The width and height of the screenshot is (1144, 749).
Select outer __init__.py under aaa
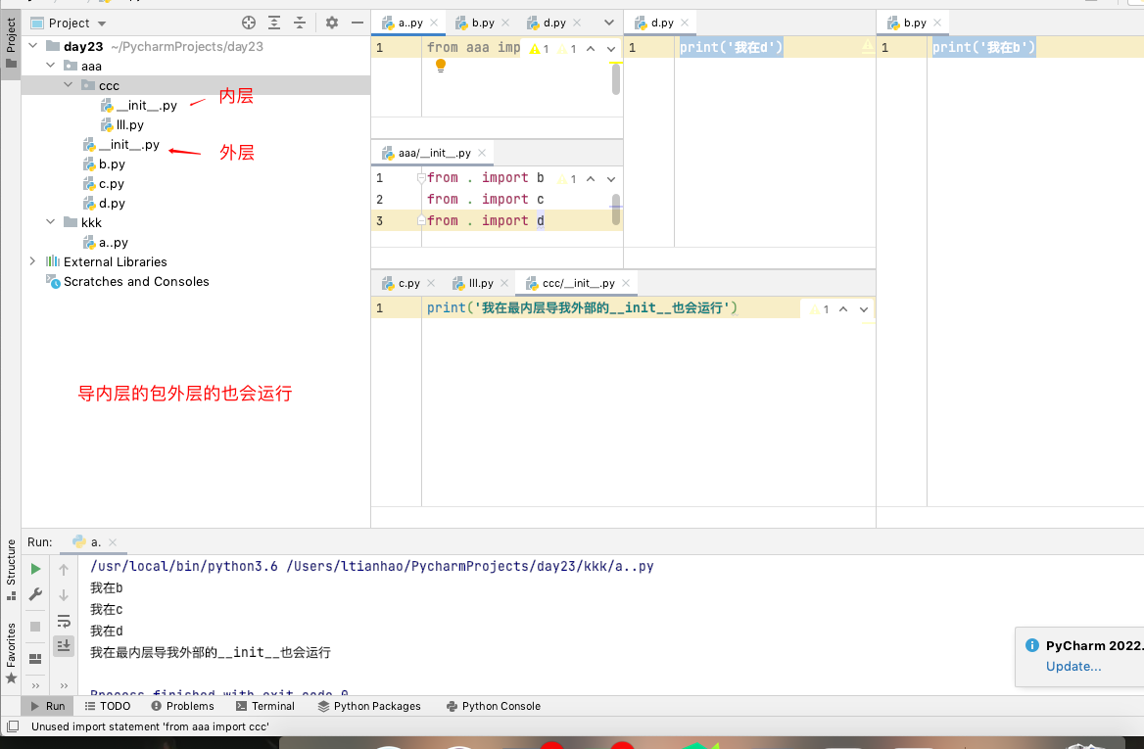coord(121,144)
